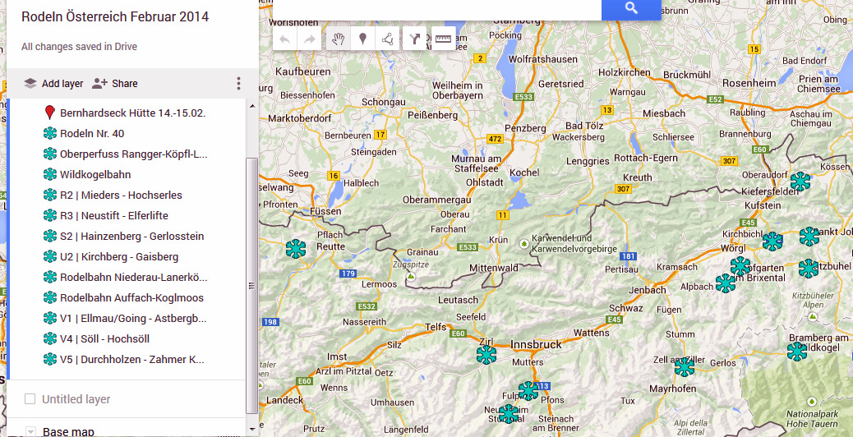This screenshot has width=853, height=437.
Task: Click the Zugspitze peak icon on map
Action: click(411, 277)
